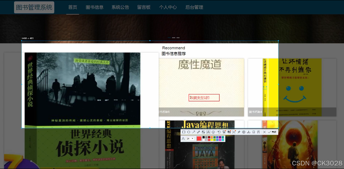Click the 图书管理系统 site logo

[x=34, y=7]
